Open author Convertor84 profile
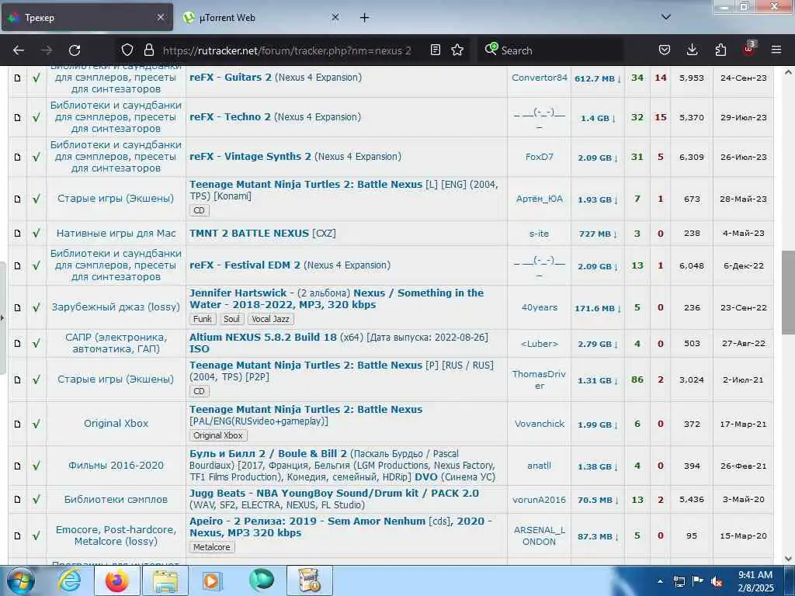Screen dimensions: 795x596 tap(539, 78)
